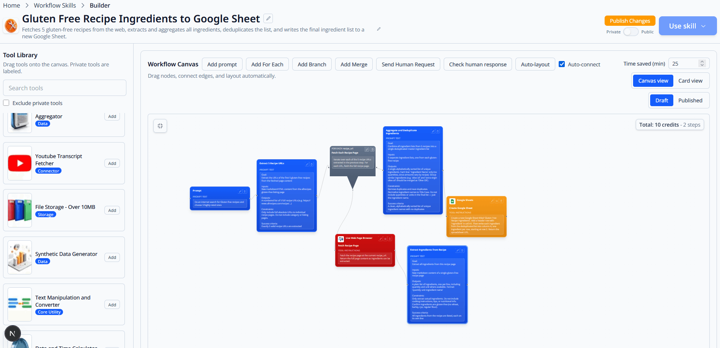The height and width of the screenshot is (348, 720).
Task: Delete the Fetch Each Recipe Page node using its trash icon
Action: click(x=372, y=149)
